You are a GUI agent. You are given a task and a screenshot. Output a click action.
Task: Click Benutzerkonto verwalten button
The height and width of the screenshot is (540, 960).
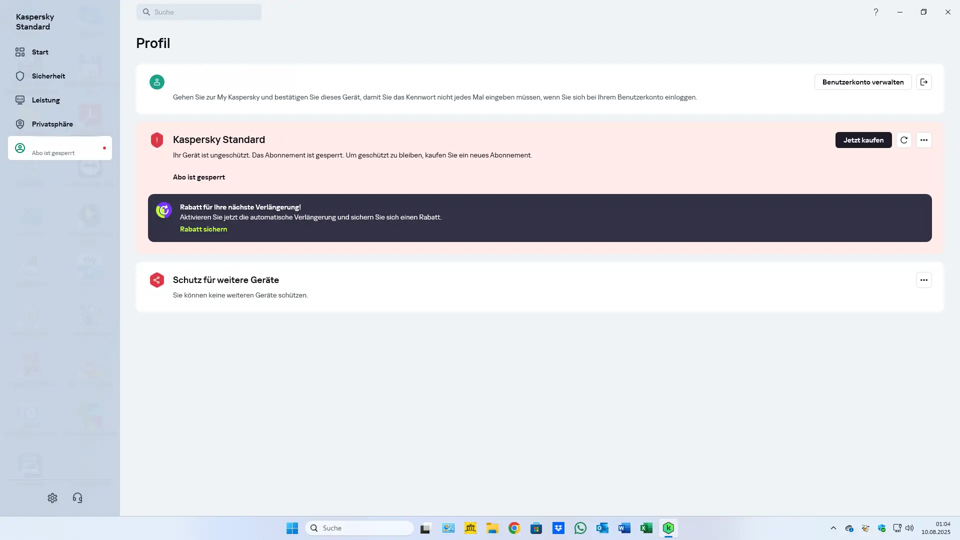point(863,82)
